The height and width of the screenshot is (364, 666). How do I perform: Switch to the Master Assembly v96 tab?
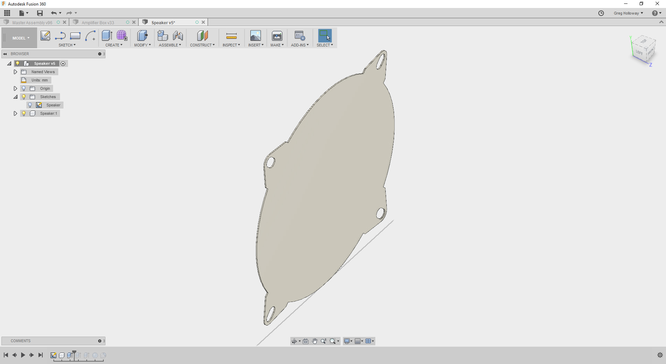point(32,23)
